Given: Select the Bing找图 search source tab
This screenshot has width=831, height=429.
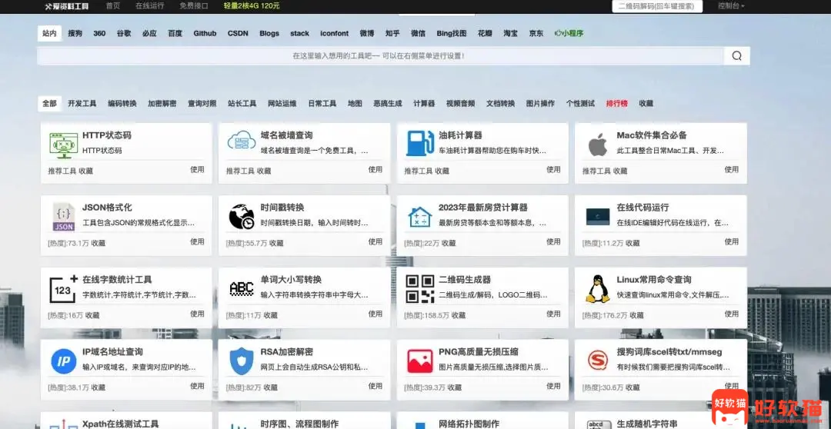Looking at the screenshot, I should coord(452,33).
